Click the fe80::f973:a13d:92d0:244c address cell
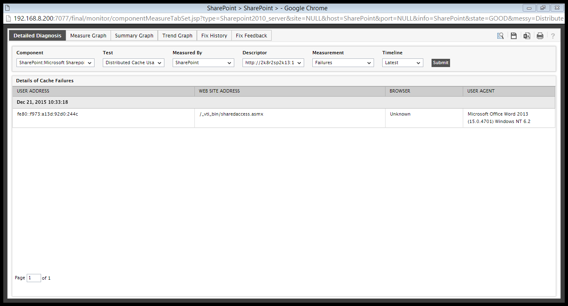 (104, 118)
